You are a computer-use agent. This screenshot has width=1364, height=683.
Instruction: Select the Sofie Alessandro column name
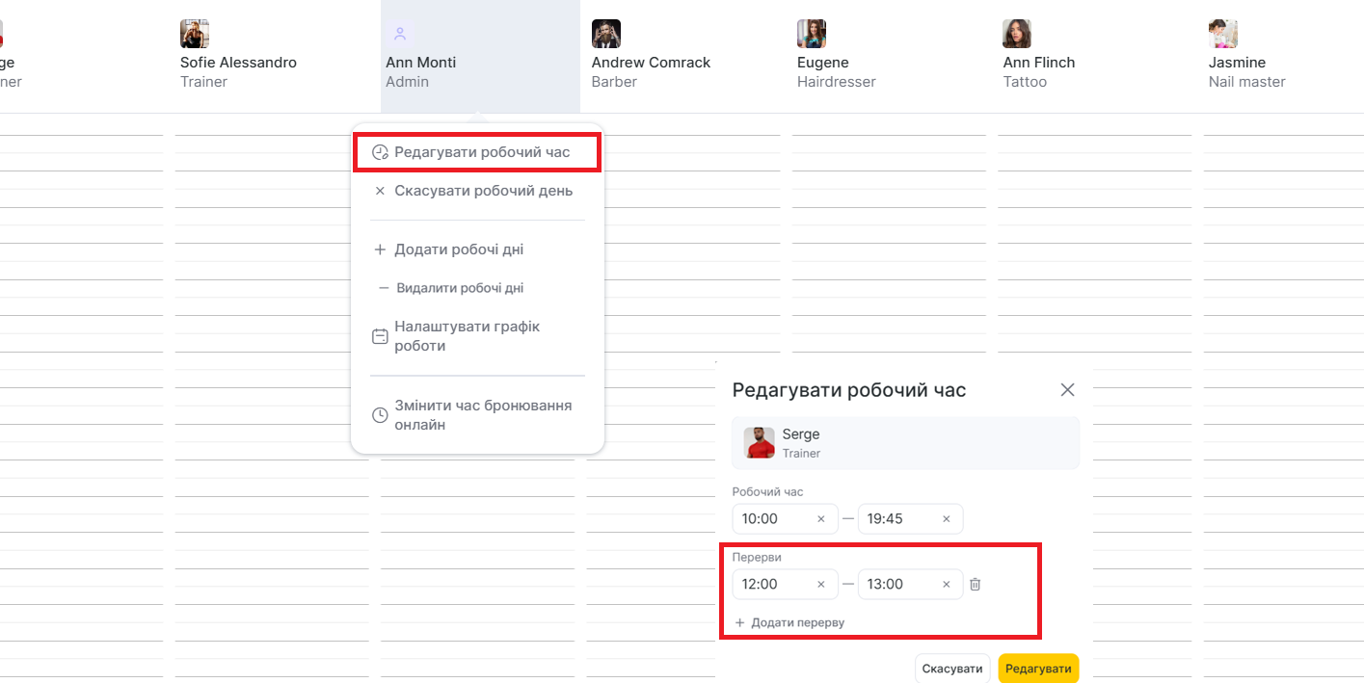[x=238, y=63]
